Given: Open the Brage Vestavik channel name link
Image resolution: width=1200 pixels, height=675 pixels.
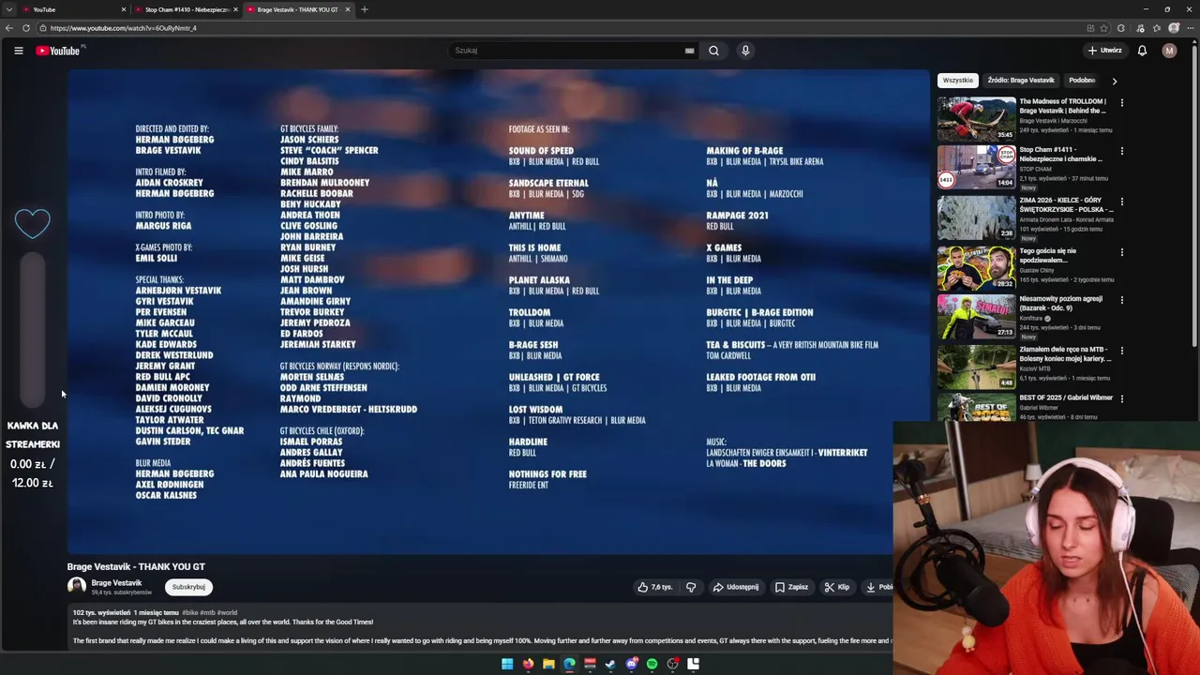Looking at the screenshot, I should pyautogui.click(x=116, y=582).
